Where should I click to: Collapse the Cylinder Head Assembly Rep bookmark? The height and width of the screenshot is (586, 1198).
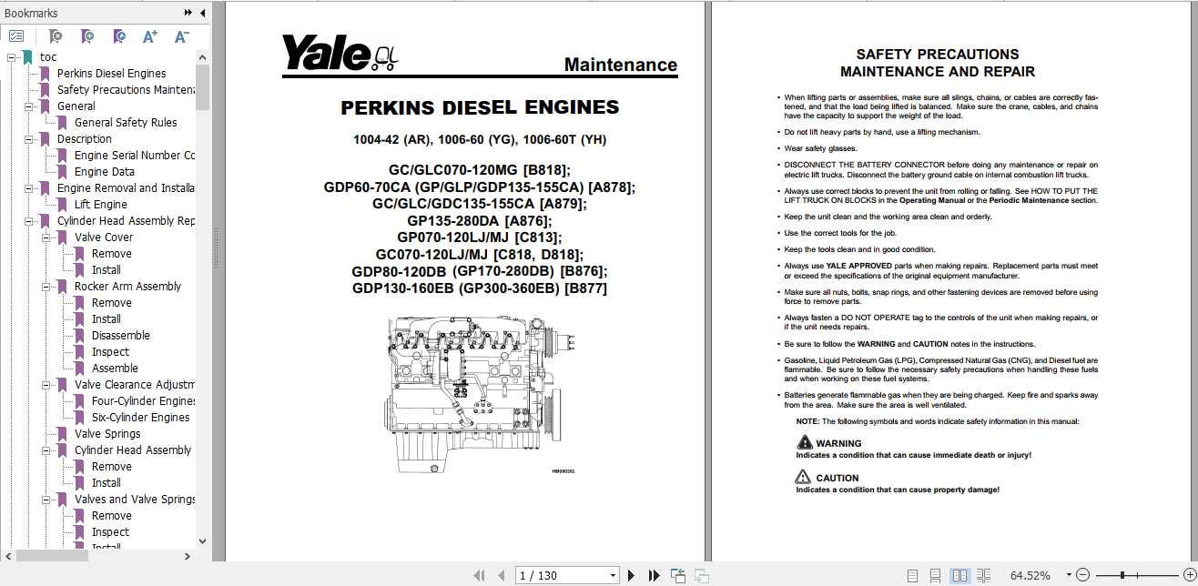tap(30, 220)
